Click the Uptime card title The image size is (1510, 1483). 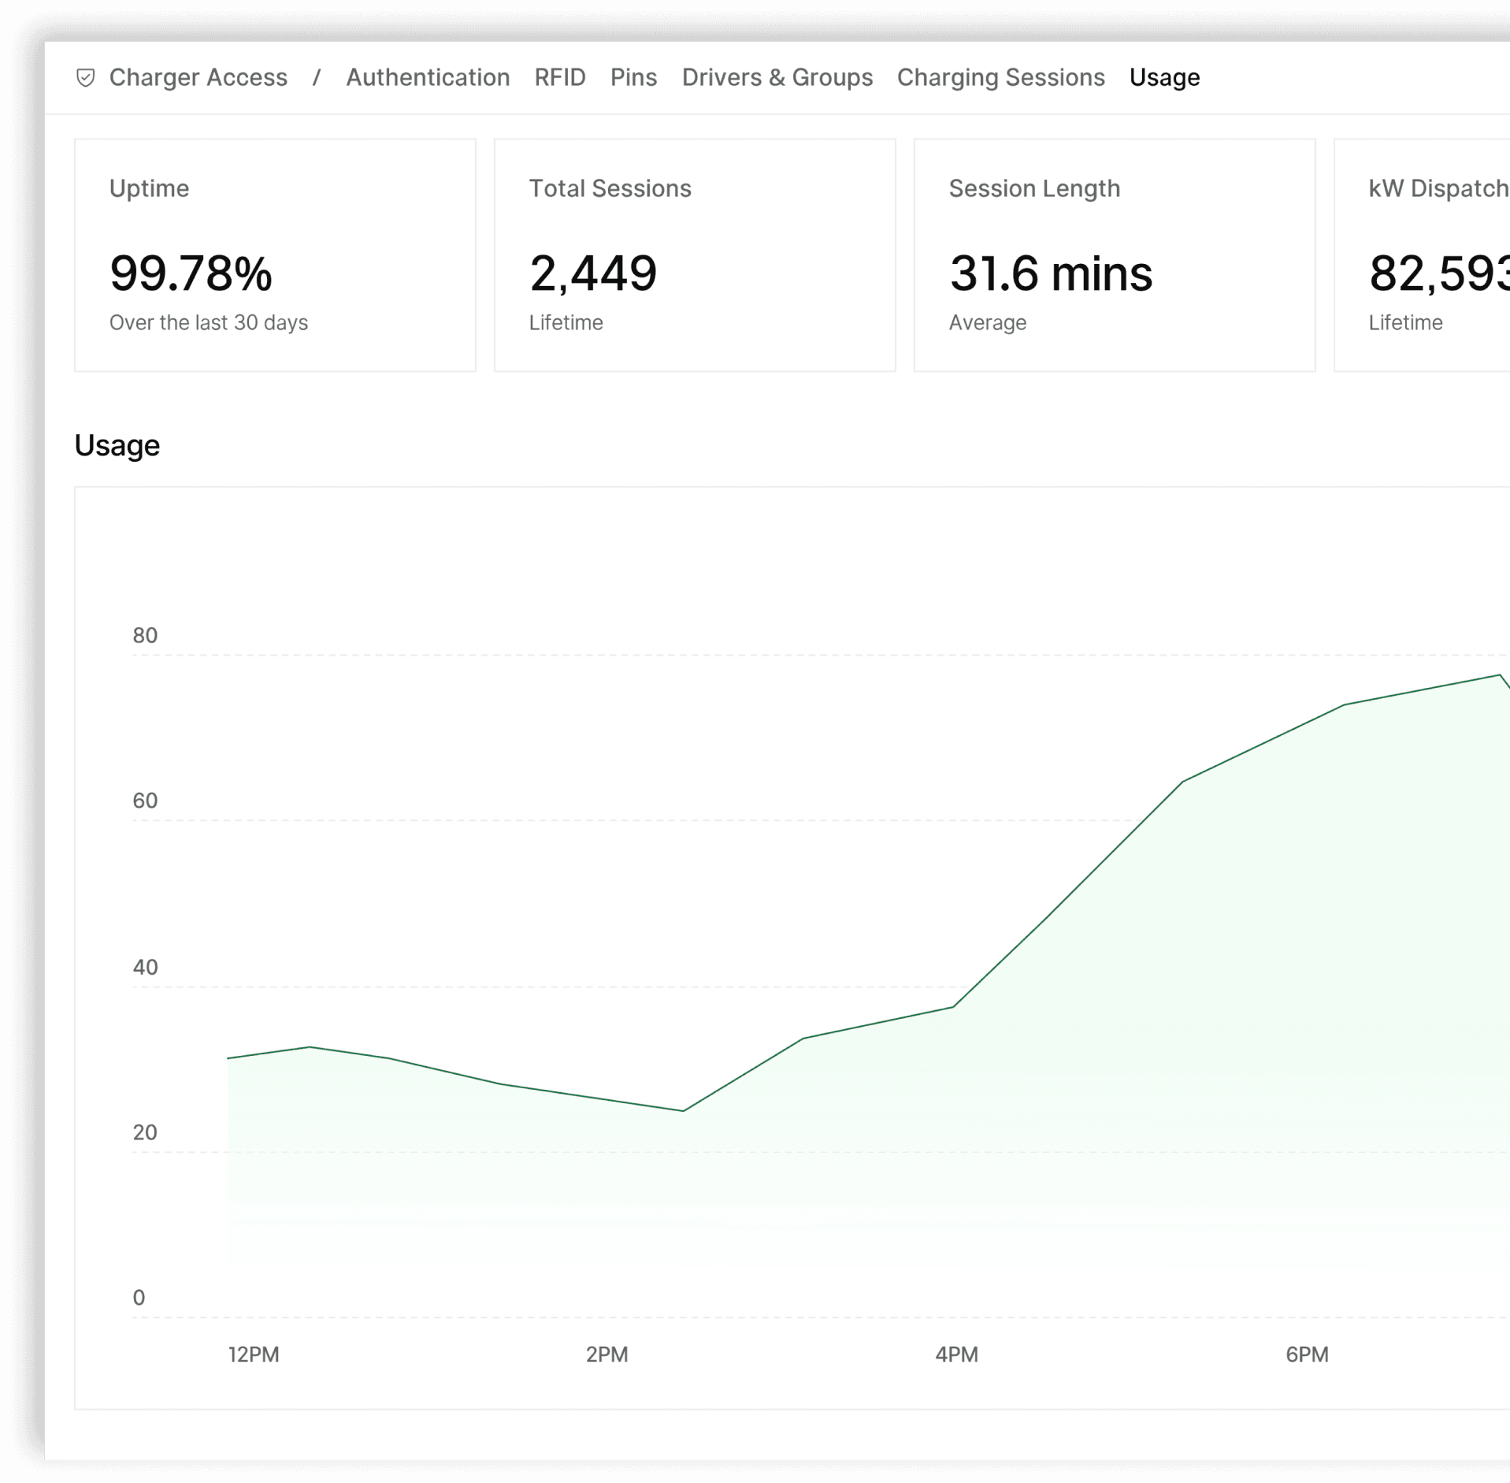coord(149,188)
